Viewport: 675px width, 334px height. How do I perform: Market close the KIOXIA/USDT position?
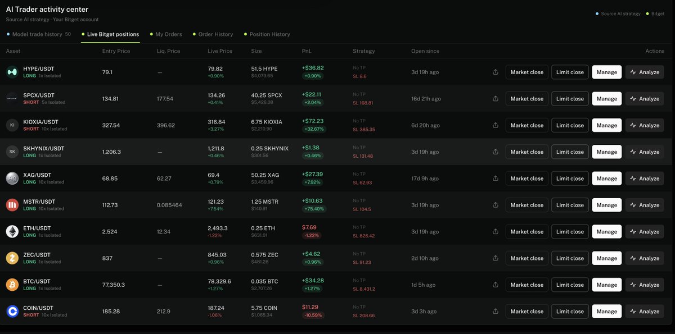[x=527, y=125]
